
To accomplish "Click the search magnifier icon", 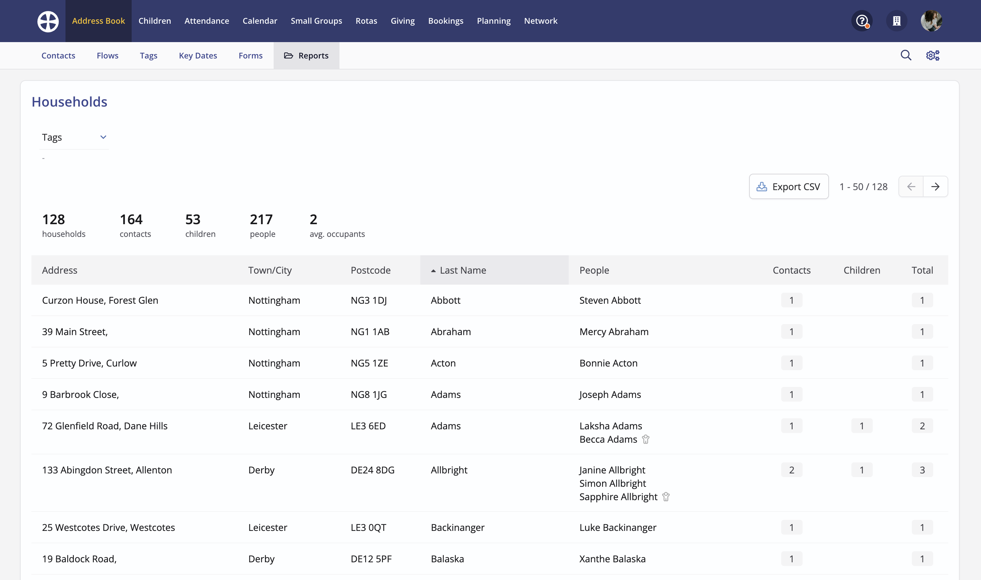I will coord(906,55).
